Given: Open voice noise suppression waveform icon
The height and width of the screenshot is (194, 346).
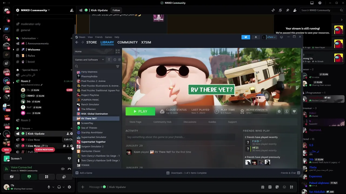Looking at the screenshot, I should [x=63, y=169].
